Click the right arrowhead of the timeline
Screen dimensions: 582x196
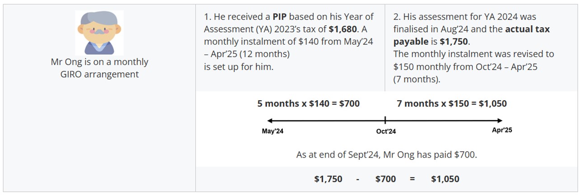[499, 121]
